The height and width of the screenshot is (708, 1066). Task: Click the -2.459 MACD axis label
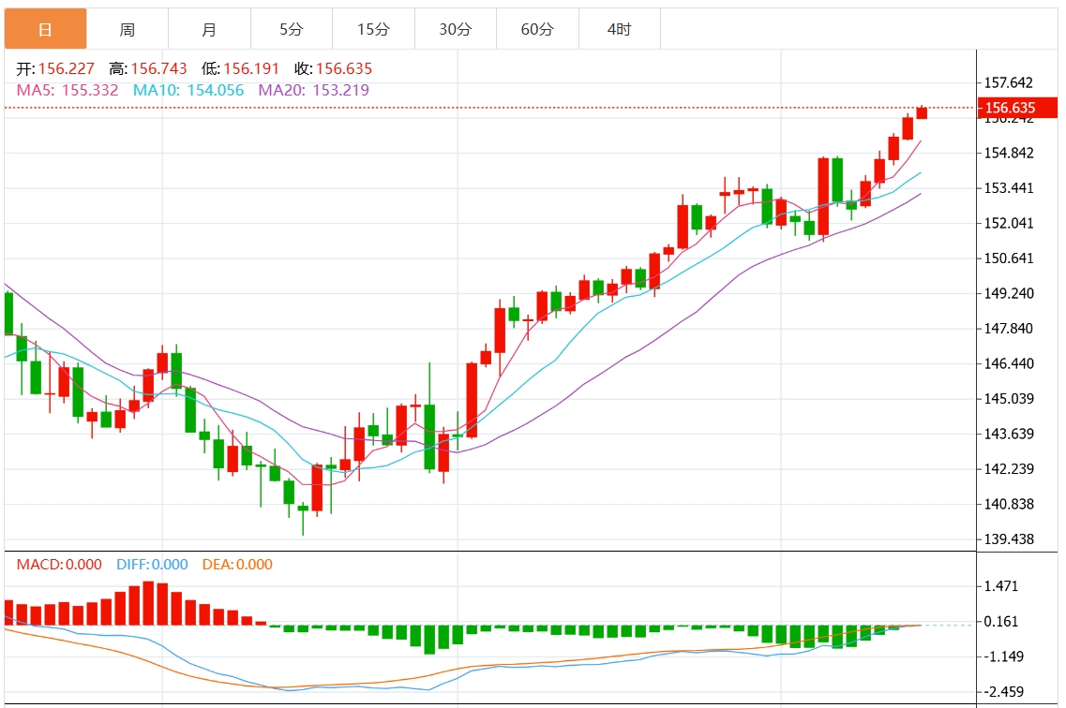pos(1003,692)
